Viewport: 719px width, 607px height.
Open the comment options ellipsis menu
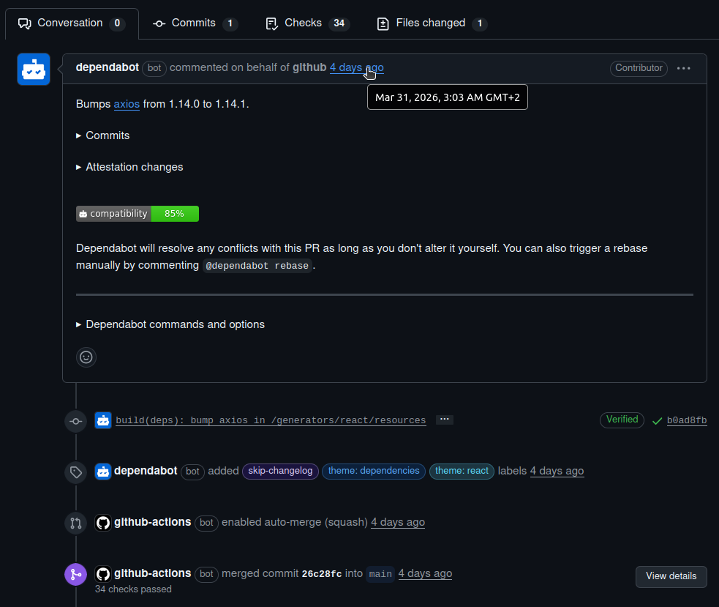pos(683,68)
